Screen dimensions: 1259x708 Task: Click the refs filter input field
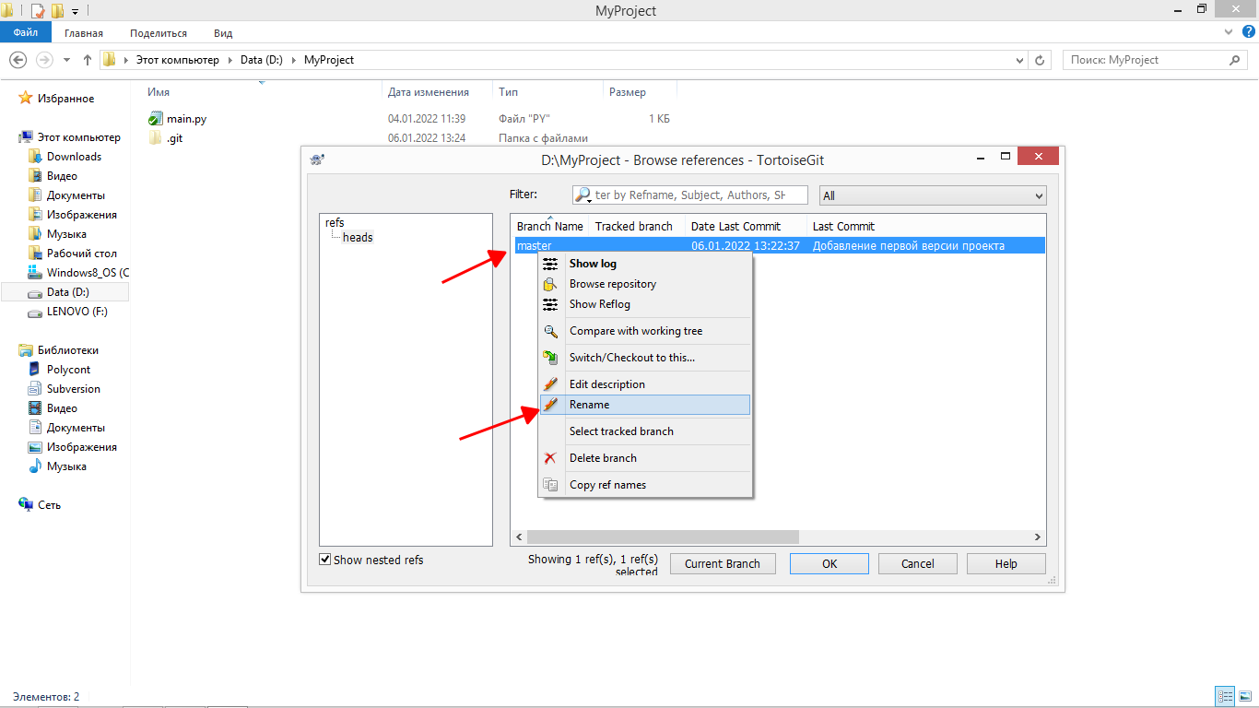tap(689, 195)
